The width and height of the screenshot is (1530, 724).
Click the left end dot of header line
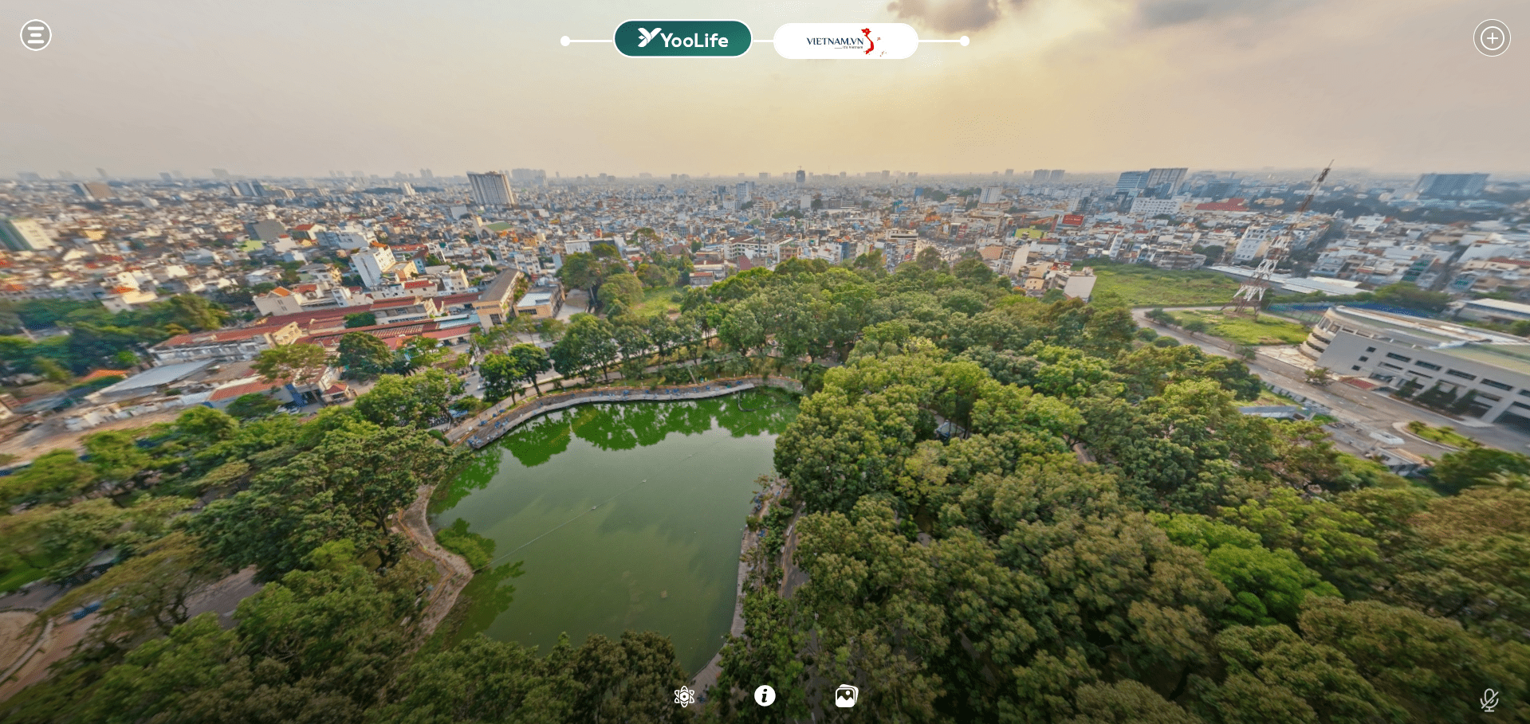(565, 41)
